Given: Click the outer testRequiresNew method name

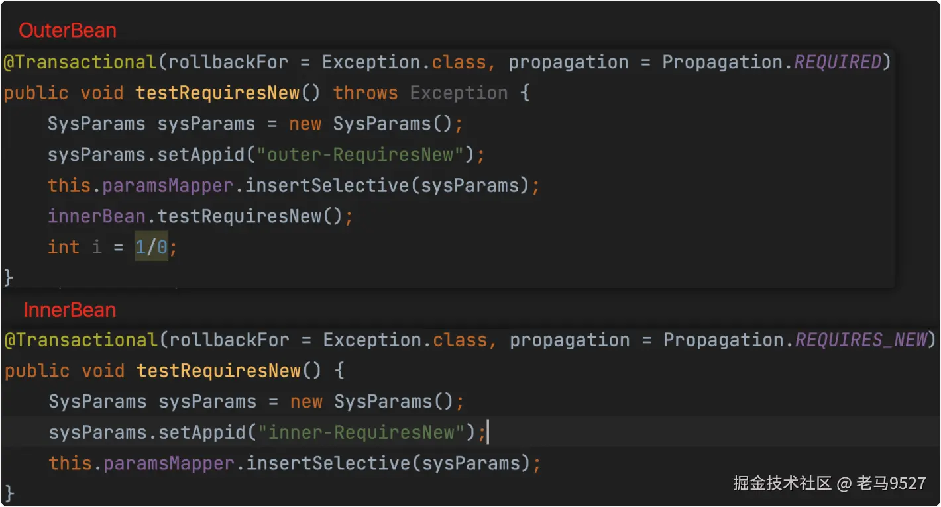Looking at the screenshot, I should [217, 93].
